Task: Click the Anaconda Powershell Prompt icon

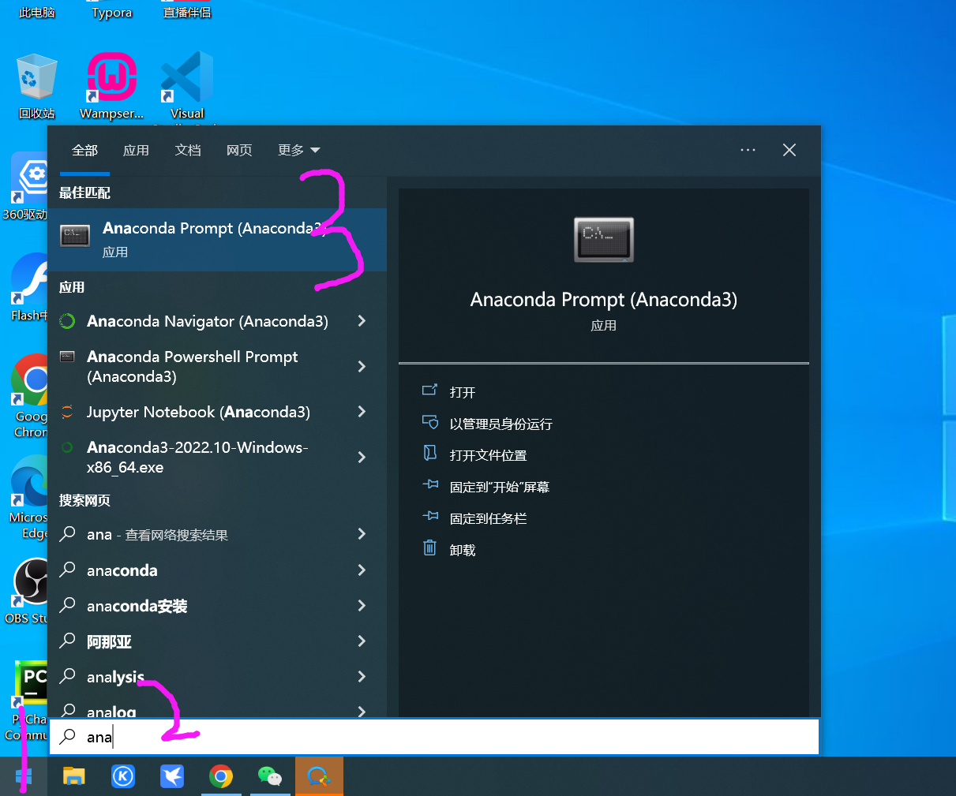Action: coord(68,357)
